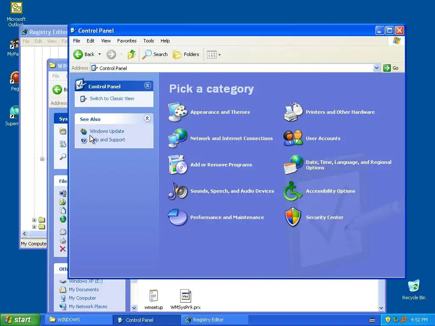
Task: Open Performance and Maintenance pie chart icon
Action: coord(178,217)
